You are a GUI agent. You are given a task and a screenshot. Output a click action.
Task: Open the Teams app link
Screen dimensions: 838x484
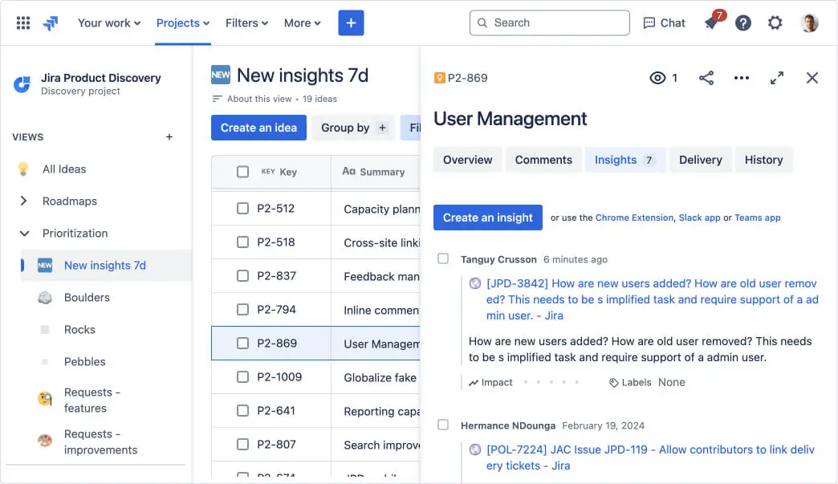click(757, 218)
